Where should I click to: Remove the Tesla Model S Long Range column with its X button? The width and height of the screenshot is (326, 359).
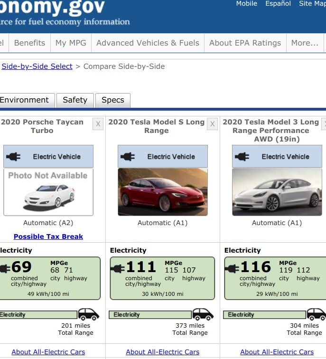(x=212, y=124)
